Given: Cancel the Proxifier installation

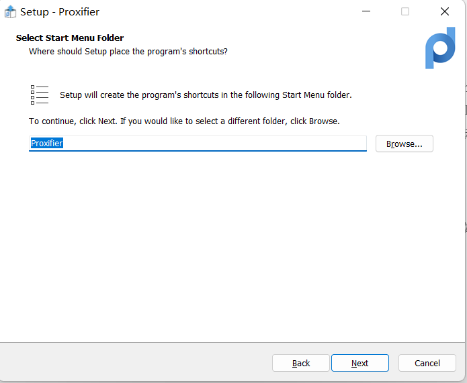Looking at the screenshot, I should 427,363.
